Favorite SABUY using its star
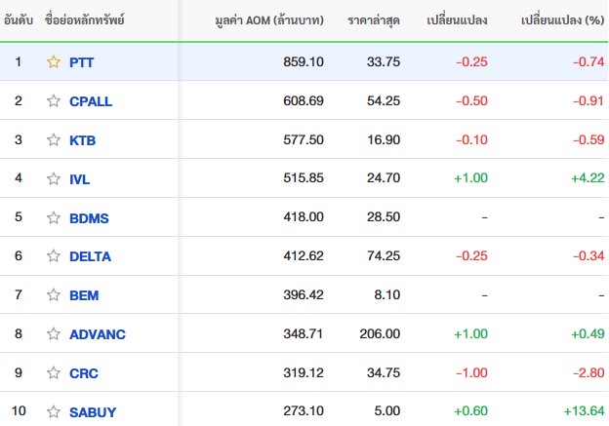The height and width of the screenshot is (426, 609). click(x=54, y=412)
